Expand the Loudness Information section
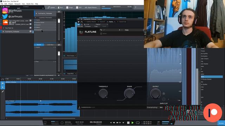Screen dimensions: 225x126 [45, 18]
